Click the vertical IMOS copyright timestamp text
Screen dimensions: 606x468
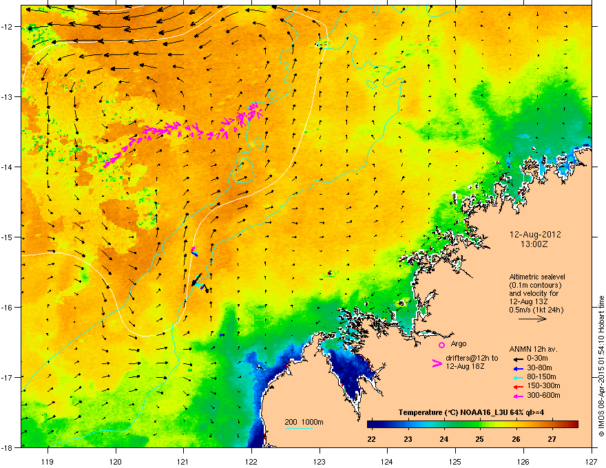coord(601,366)
